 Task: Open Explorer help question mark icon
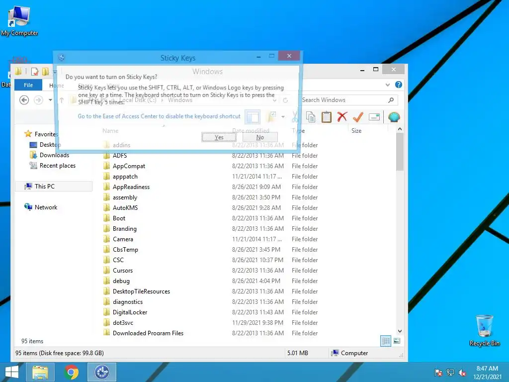(x=399, y=85)
